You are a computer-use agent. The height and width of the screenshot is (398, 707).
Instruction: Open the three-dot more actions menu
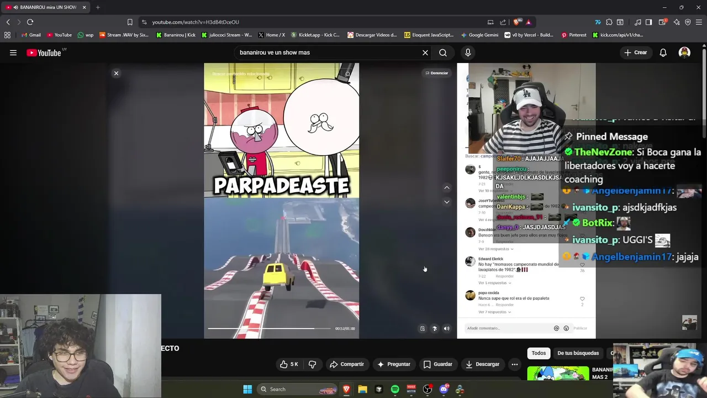(515, 364)
